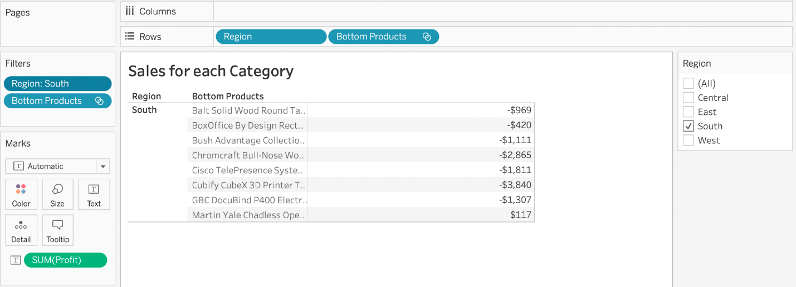Screen dimensions: 796x287
Task: Select the Region pill on Rows shelf
Action: [271, 37]
